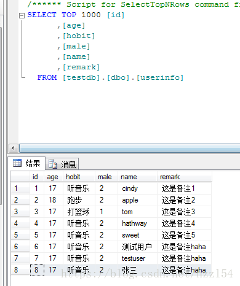Viewport: 240px width, 286px height.
Task: Click the name cell 'cindy'
Action: pos(137,188)
